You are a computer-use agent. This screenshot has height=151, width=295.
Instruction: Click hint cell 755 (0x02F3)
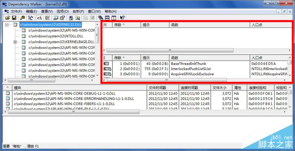(x=156, y=69)
